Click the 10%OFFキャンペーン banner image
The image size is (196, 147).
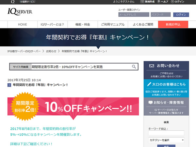pyautogui.click(x=73, y=107)
